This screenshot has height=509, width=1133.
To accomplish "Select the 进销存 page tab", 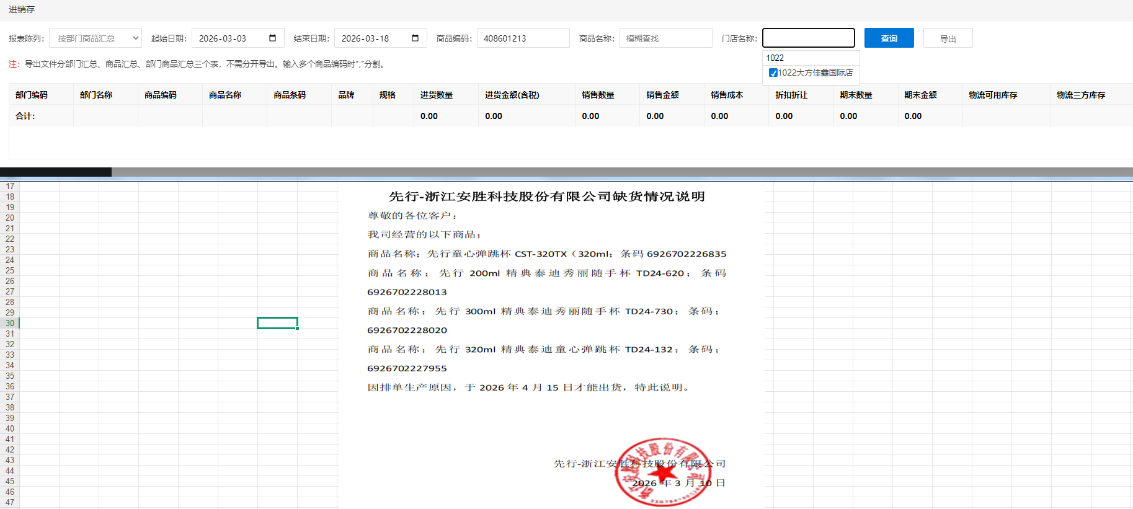I will (22, 9).
